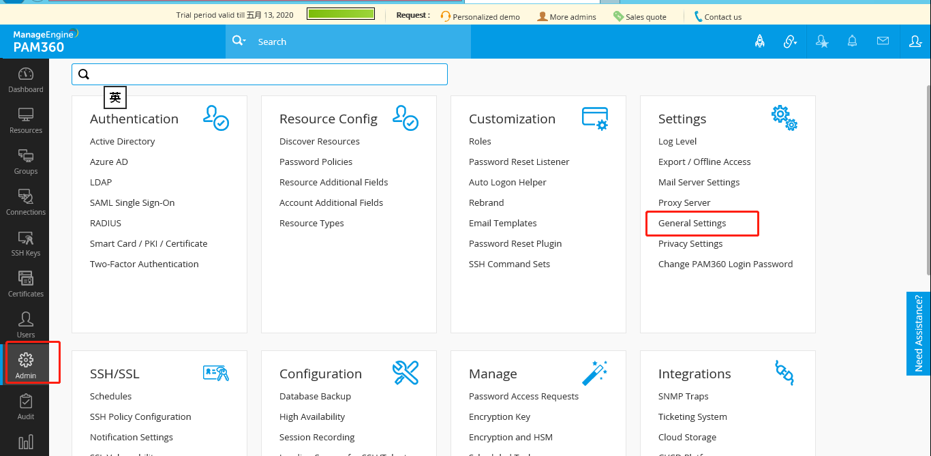The height and width of the screenshot is (456, 931).
Task: Open Change PAM360 Login Password
Action: point(726,264)
